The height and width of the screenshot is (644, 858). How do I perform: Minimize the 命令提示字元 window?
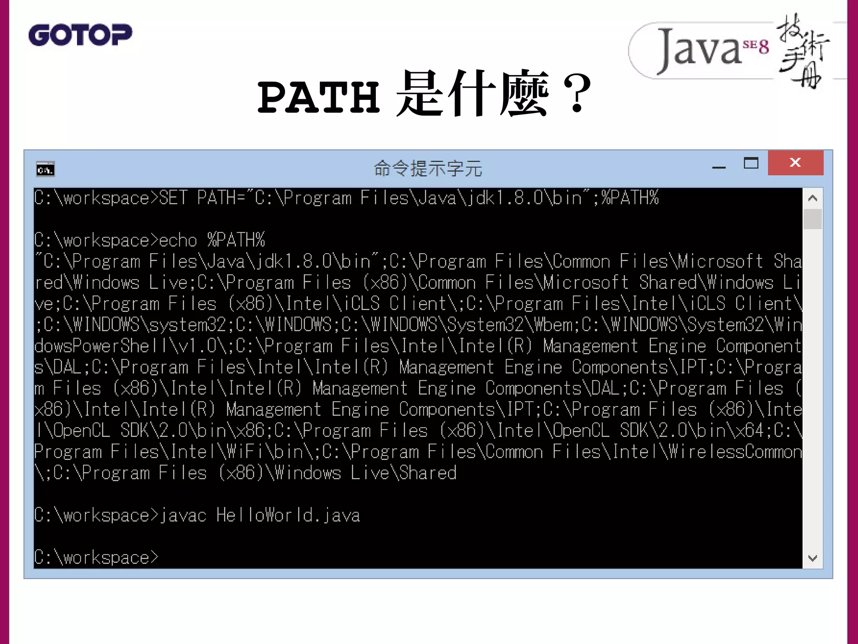tap(719, 167)
